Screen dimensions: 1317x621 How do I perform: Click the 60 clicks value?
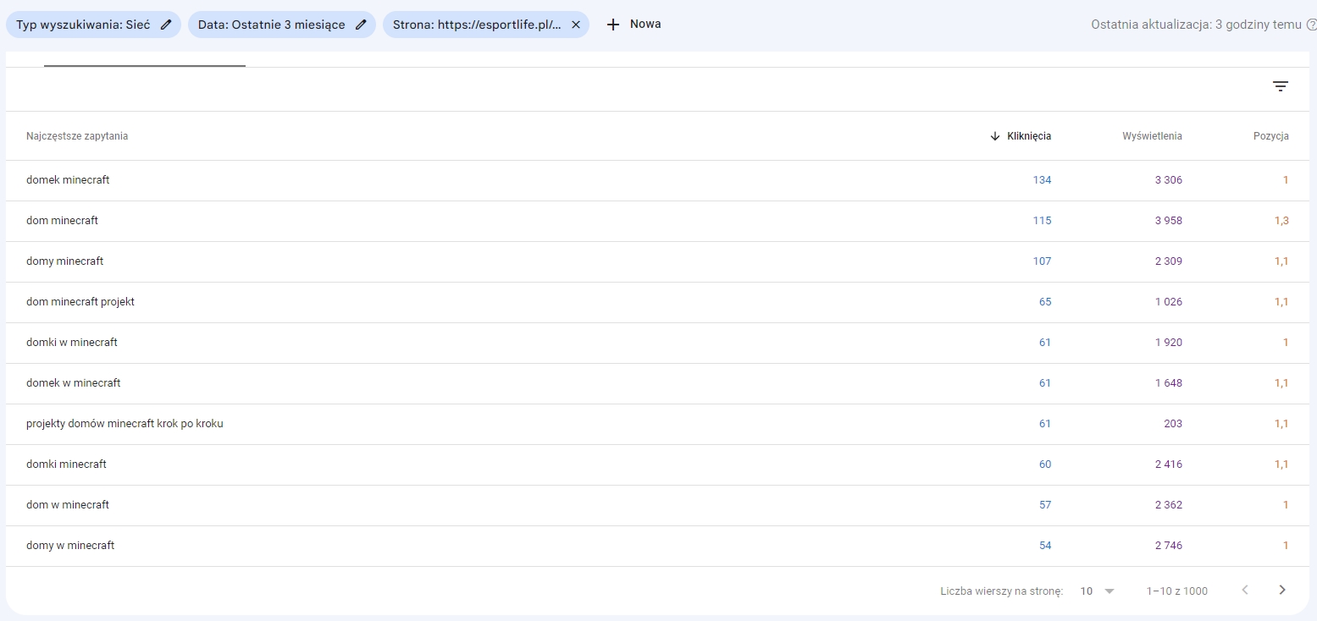1045,464
